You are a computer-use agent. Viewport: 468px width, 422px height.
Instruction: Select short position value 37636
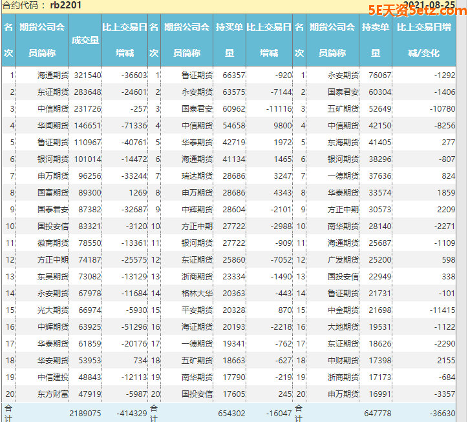pyautogui.click(x=379, y=176)
